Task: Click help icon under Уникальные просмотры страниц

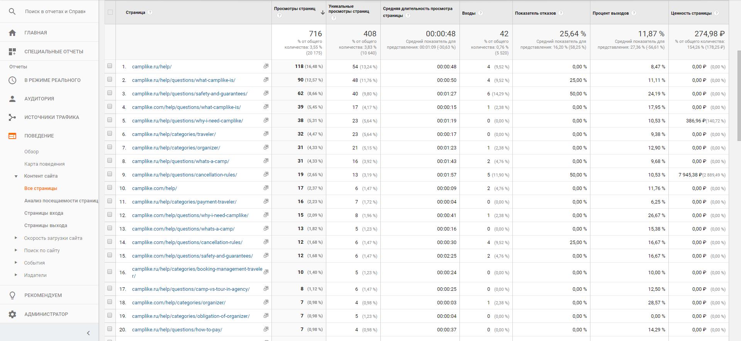Action: (x=334, y=18)
